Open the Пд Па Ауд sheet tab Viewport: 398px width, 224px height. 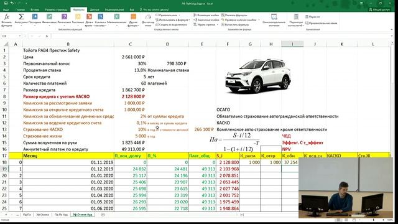point(61,215)
